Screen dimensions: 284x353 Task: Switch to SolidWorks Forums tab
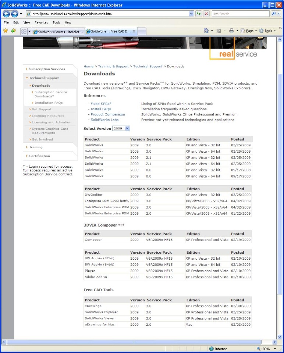[x=58, y=32]
